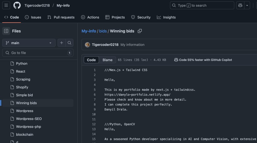This screenshot has width=257, height=143.
Task: Click the bids breadcrumb link
Action: [103, 31]
